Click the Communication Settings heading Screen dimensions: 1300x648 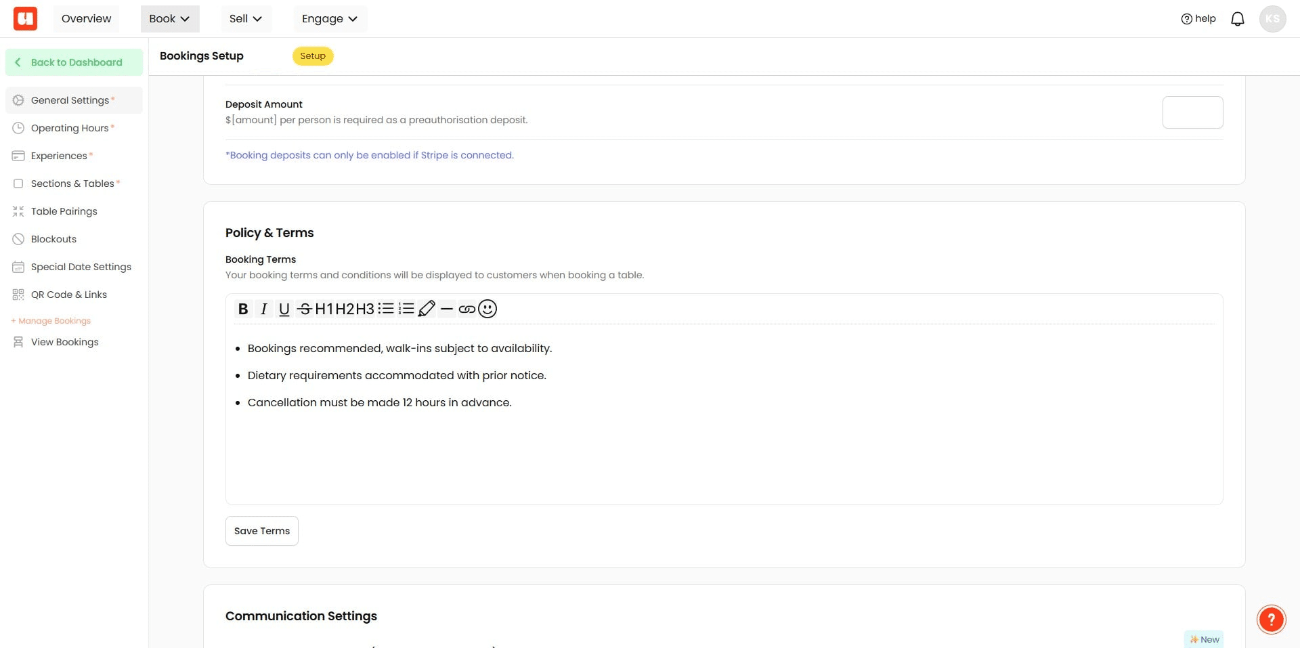[301, 616]
